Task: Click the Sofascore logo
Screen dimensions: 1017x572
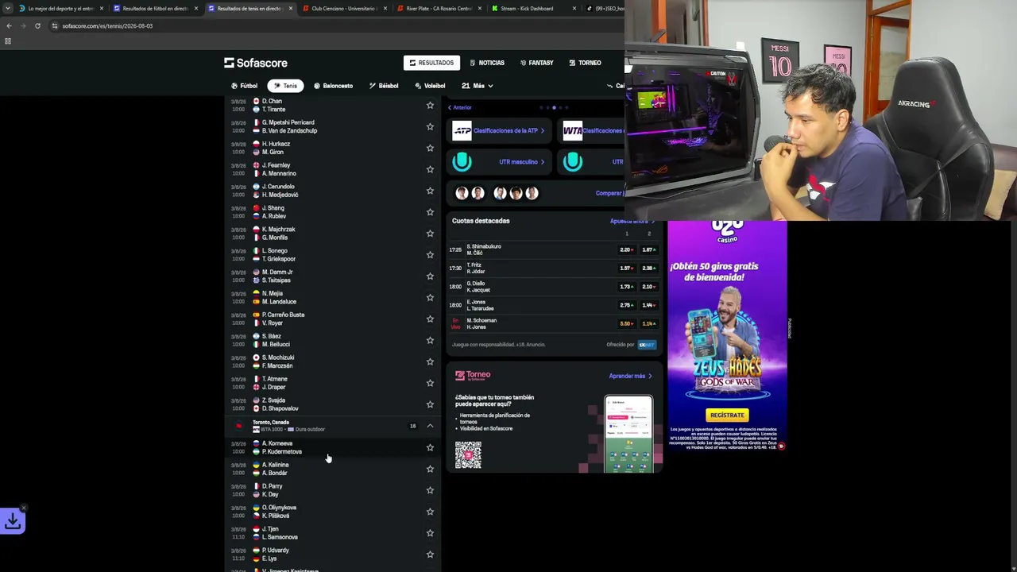Action: pyautogui.click(x=256, y=63)
